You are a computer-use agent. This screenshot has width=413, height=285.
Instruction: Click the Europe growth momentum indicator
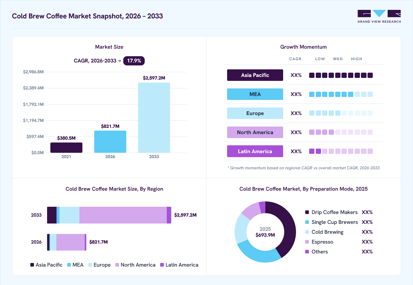click(x=341, y=113)
